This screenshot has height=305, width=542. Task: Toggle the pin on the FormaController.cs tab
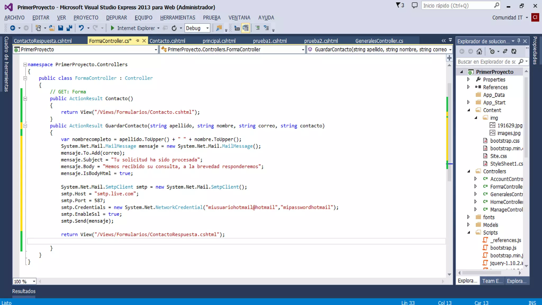[x=137, y=41]
